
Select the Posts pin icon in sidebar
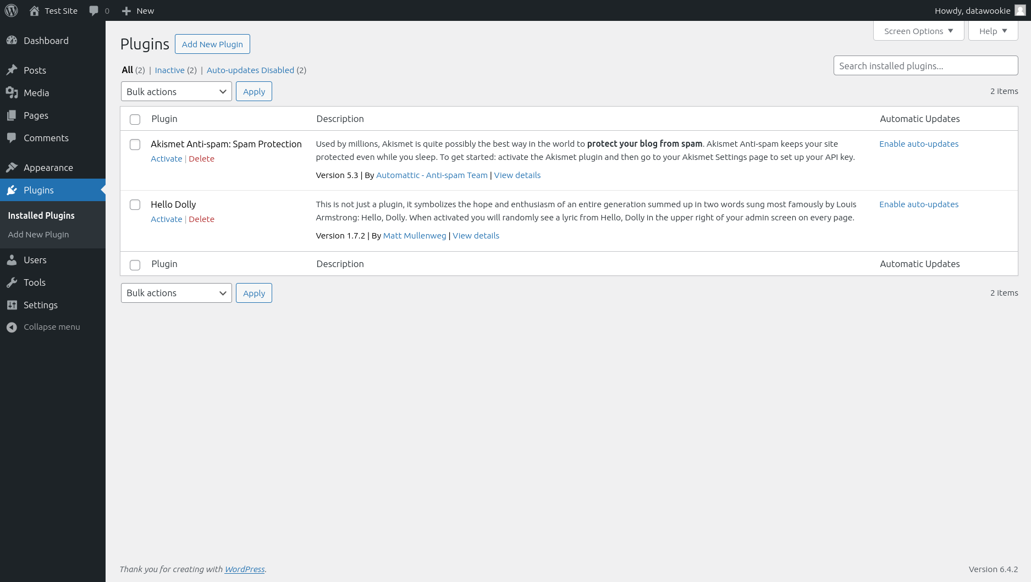pos(13,70)
